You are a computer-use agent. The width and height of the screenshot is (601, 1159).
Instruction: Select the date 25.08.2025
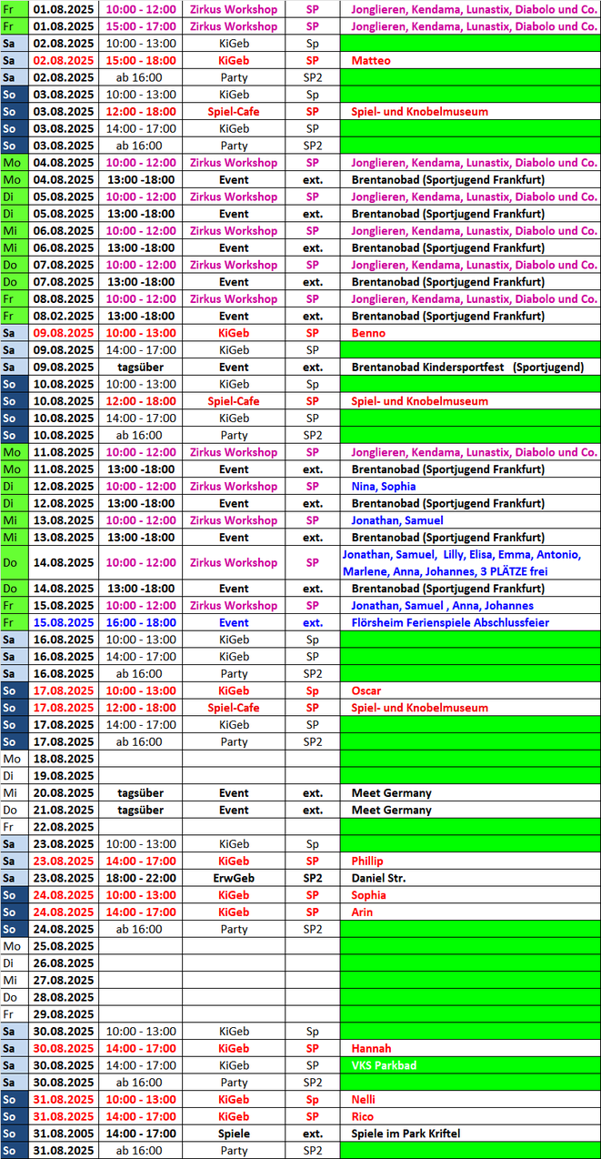[63, 946]
